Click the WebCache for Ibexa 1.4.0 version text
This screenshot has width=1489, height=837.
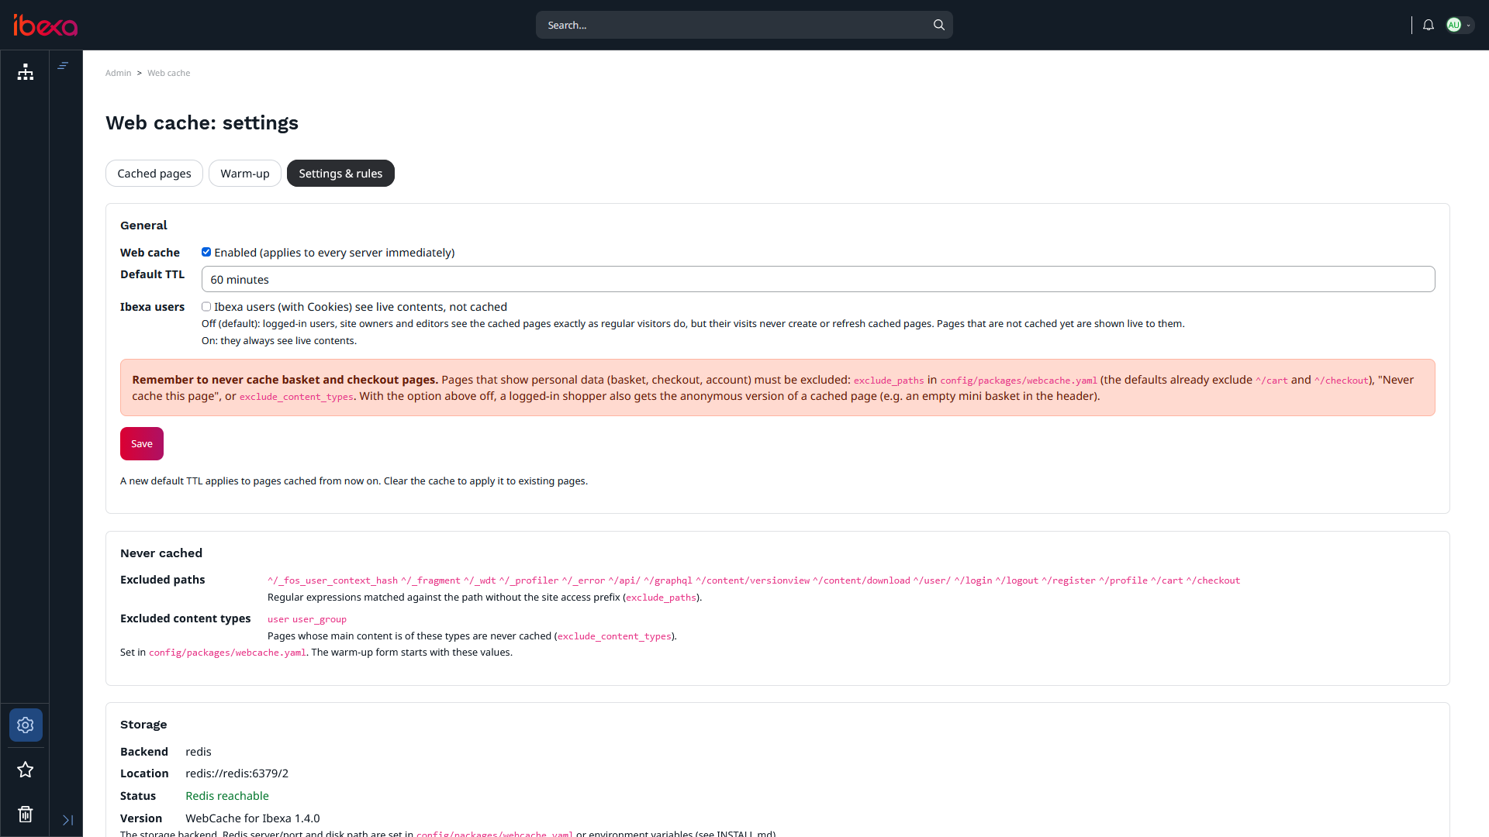(x=253, y=818)
